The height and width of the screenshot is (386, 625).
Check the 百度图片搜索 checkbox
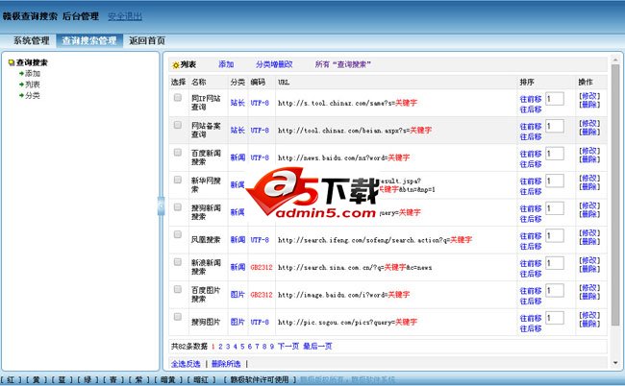pos(178,289)
